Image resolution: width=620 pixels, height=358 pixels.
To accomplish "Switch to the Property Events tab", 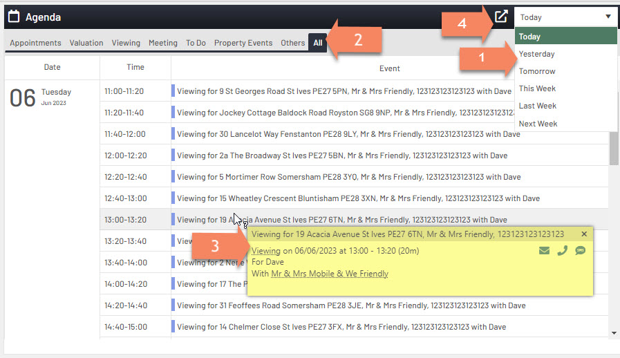I will (x=243, y=43).
